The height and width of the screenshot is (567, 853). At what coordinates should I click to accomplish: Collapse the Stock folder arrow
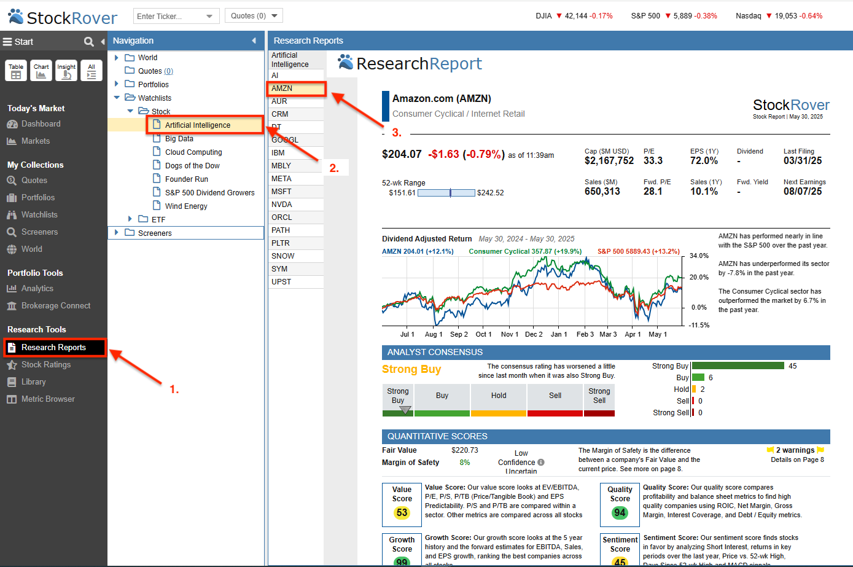pyautogui.click(x=130, y=111)
